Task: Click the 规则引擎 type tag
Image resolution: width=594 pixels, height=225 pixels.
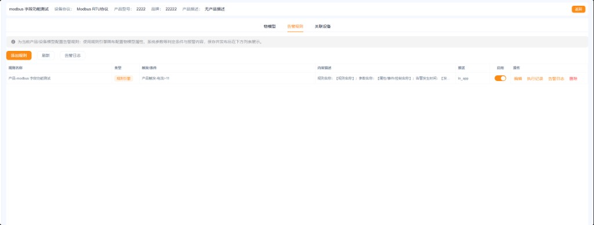Action: [124, 79]
